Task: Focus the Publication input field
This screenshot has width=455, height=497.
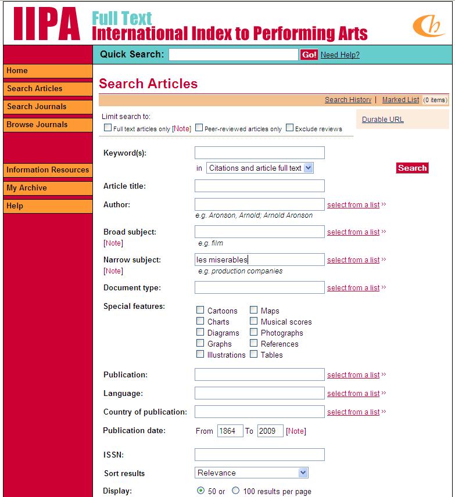Action: click(260, 374)
